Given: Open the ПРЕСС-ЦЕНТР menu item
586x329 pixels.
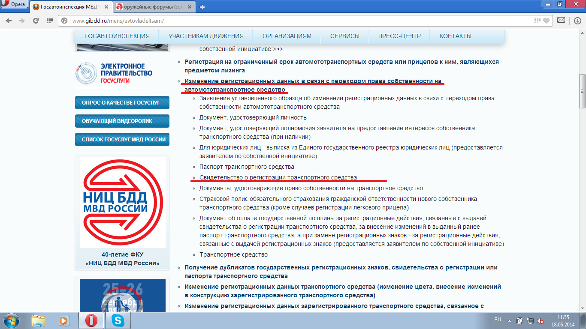Looking at the screenshot, I should (x=399, y=36).
